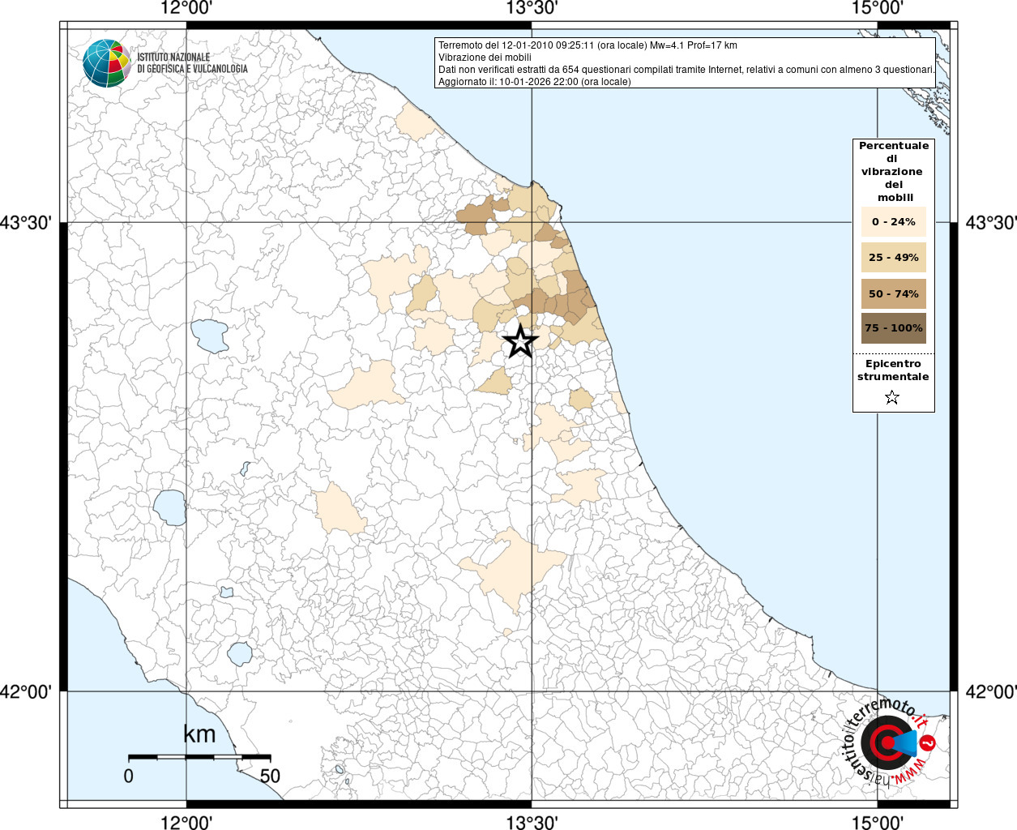Click the 'Aggiornato il: 10-01-2026' update line
This screenshot has width=1017, height=830.
click(x=534, y=82)
